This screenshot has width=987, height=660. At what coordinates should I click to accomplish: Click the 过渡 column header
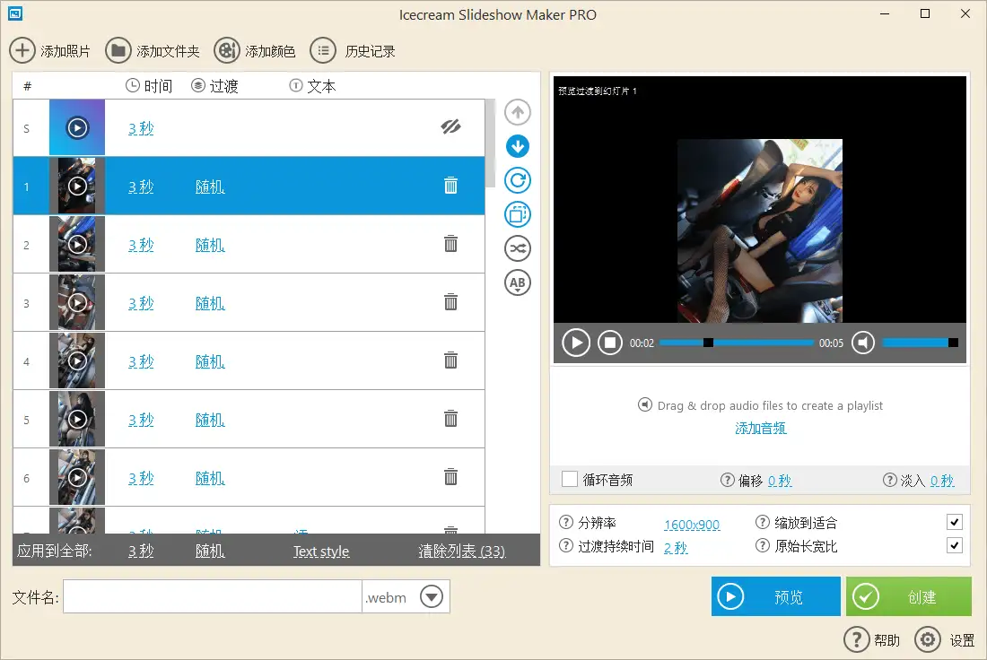[x=214, y=86]
